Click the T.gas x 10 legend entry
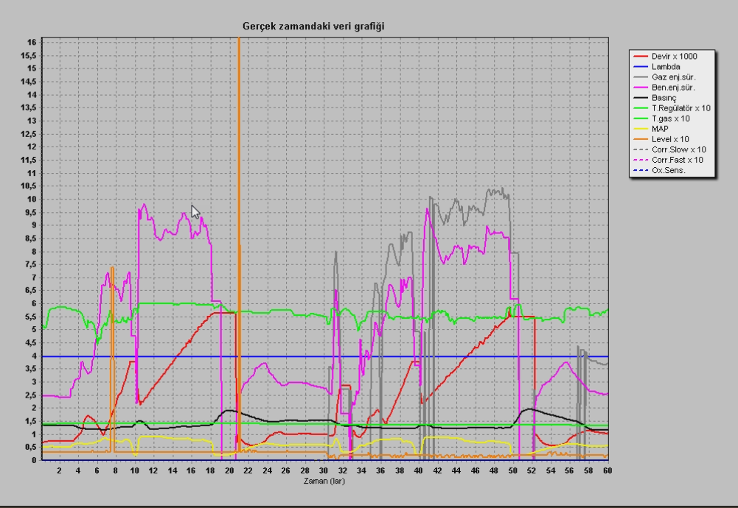The height and width of the screenshot is (508, 738). pos(671,119)
